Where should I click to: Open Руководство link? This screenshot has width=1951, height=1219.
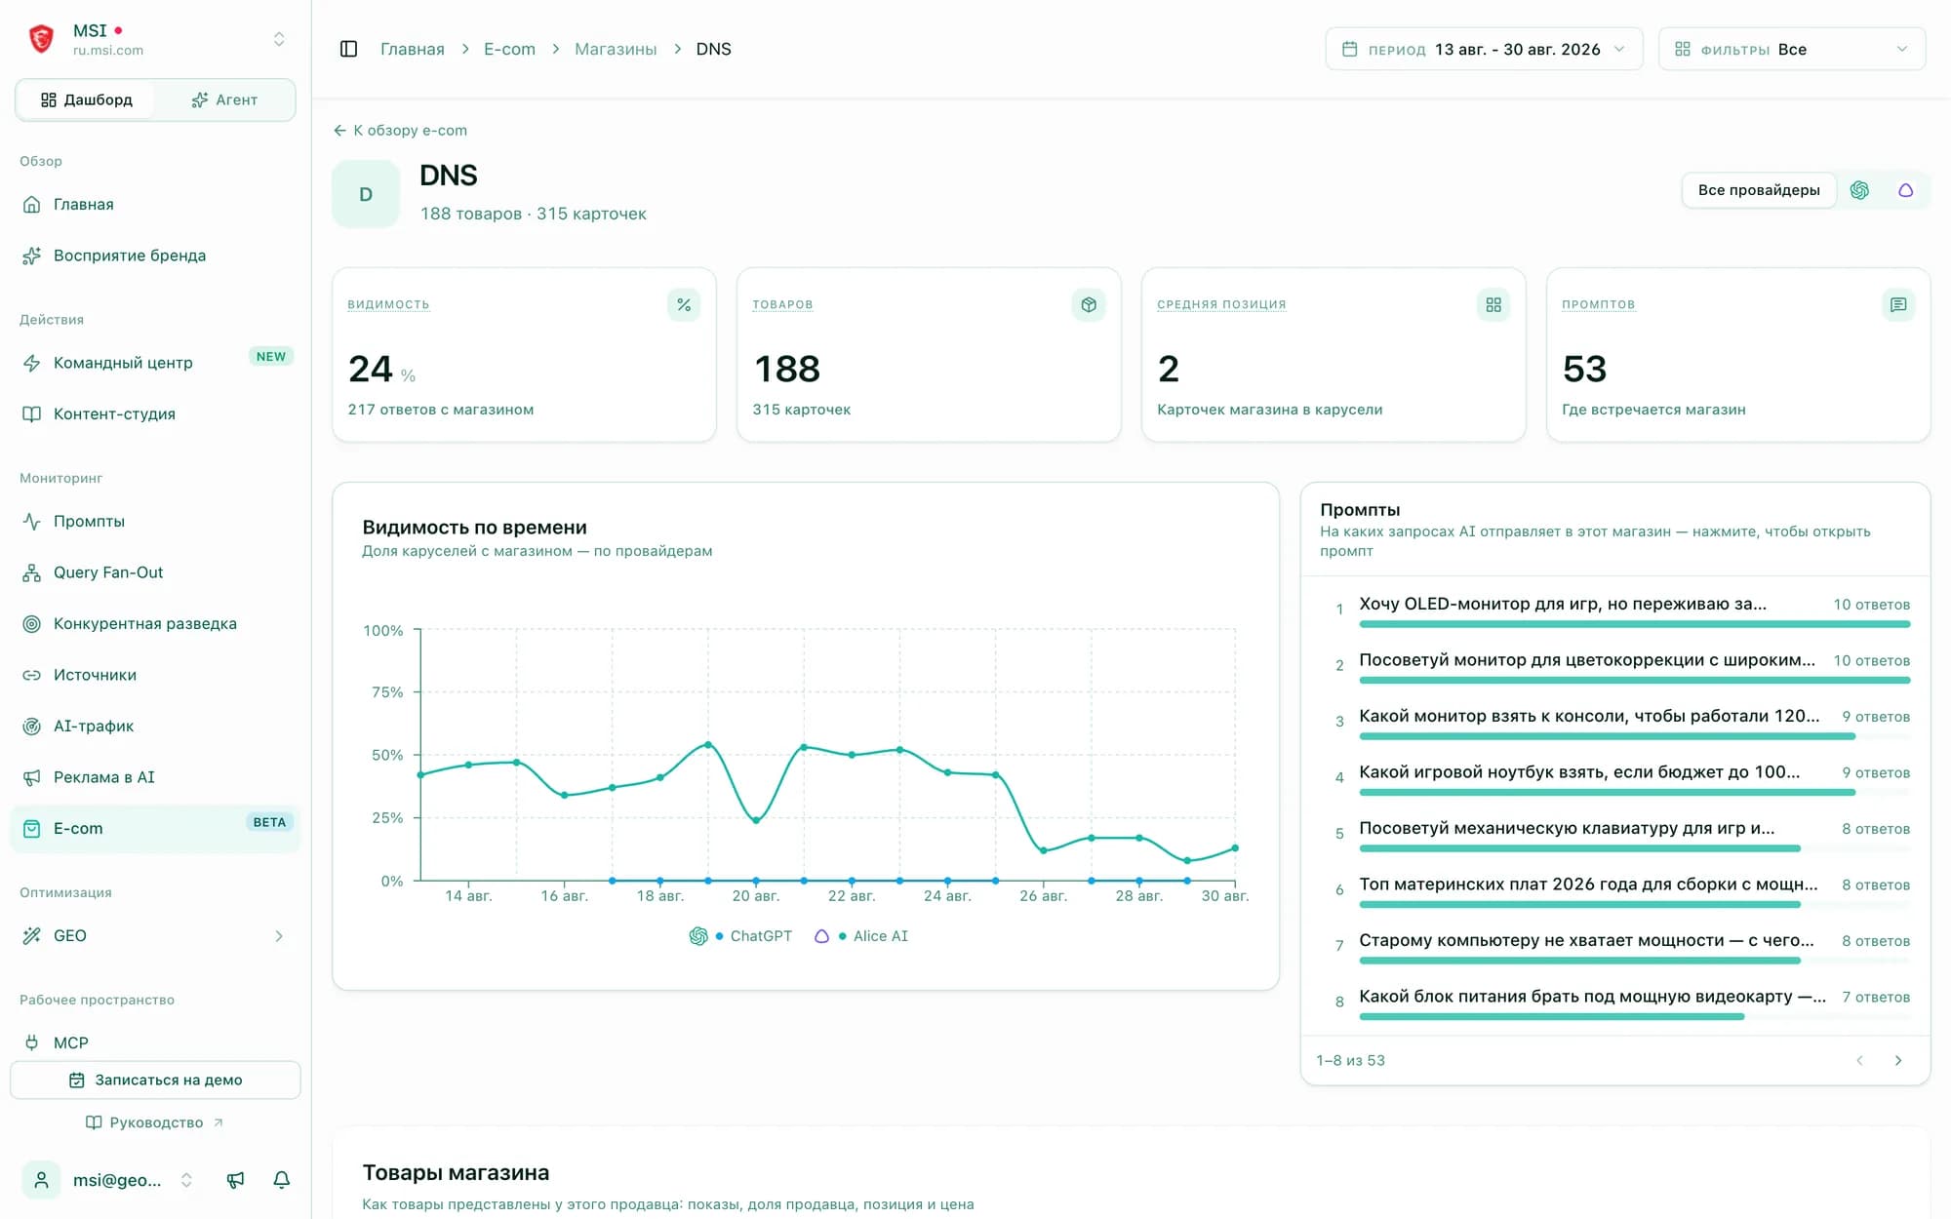coord(156,1122)
